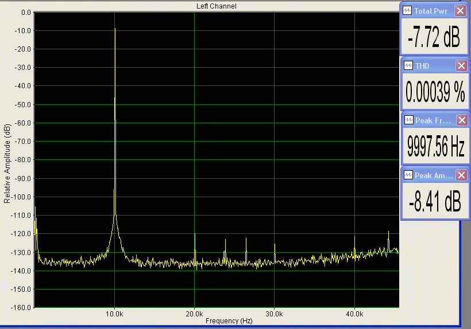Image resolution: width=471 pixels, height=329 pixels.
Task: Click the 0.0 amplitude axis label
Action: (26, 13)
